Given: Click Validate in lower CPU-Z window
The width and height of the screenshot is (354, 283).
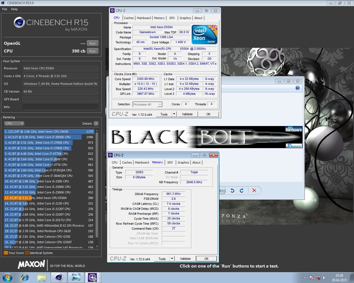Looking at the screenshot, I should point(185,259).
